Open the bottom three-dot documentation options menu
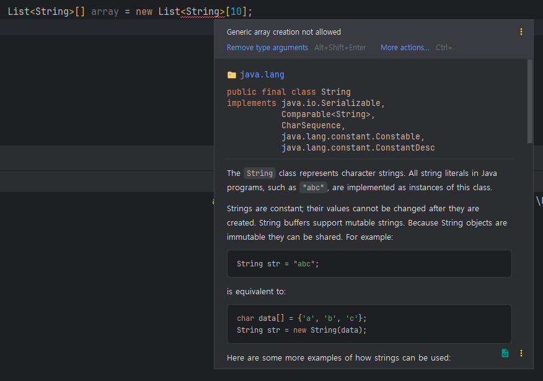This screenshot has width=543, height=381. point(521,353)
